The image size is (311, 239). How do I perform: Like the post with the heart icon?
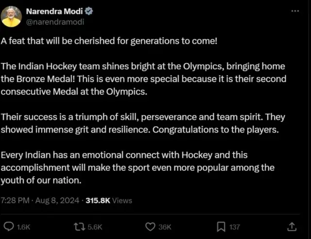[150, 226]
